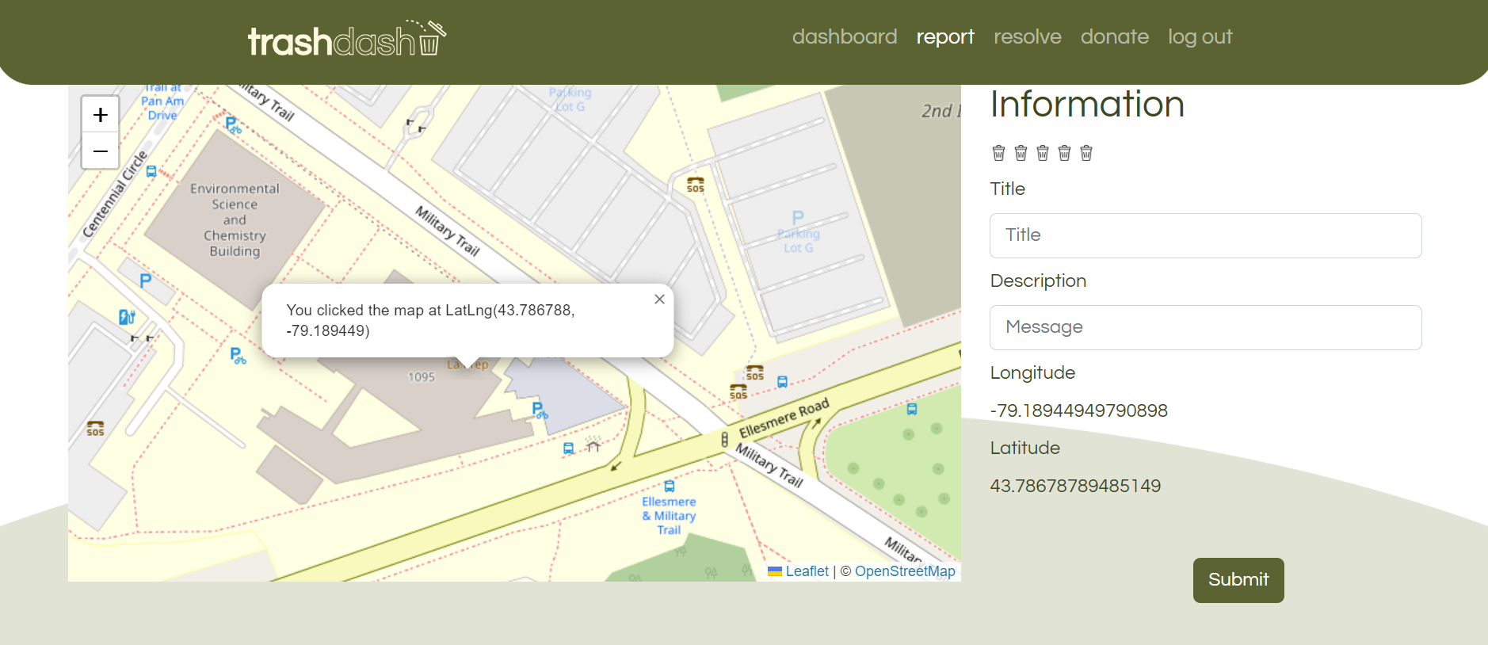The width and height of the screenshot is (1488, 645).
Task: Click the large P icon in Parking Lot G
Action: (x=798, y=217)
